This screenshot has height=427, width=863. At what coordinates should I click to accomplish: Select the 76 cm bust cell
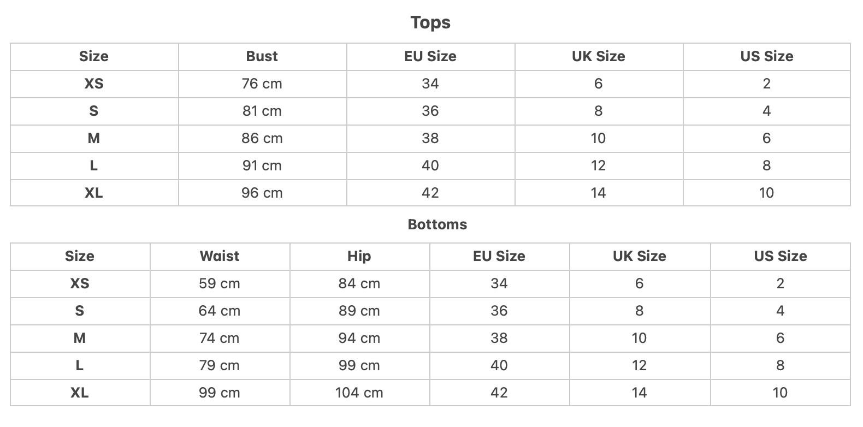tap(262, 84)
